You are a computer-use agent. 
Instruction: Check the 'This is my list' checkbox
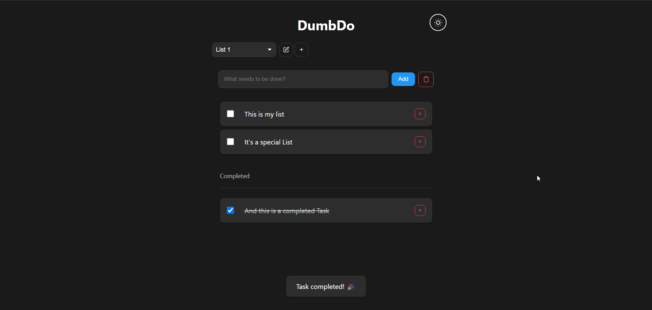click(230, 114)
